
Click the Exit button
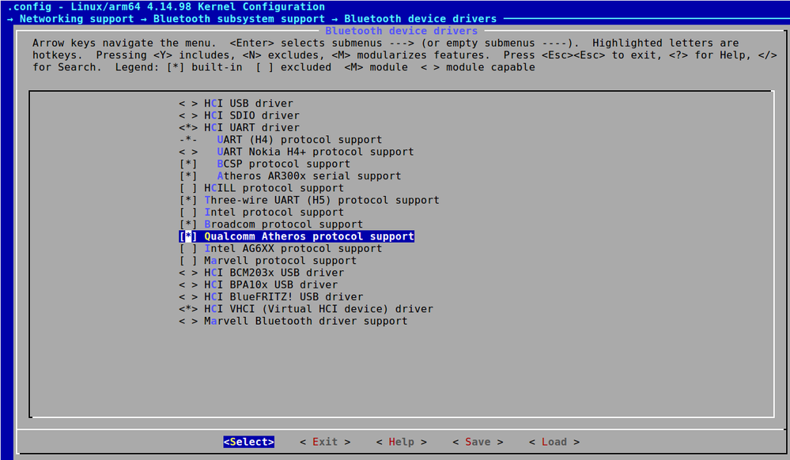click(x=325, y=442)
